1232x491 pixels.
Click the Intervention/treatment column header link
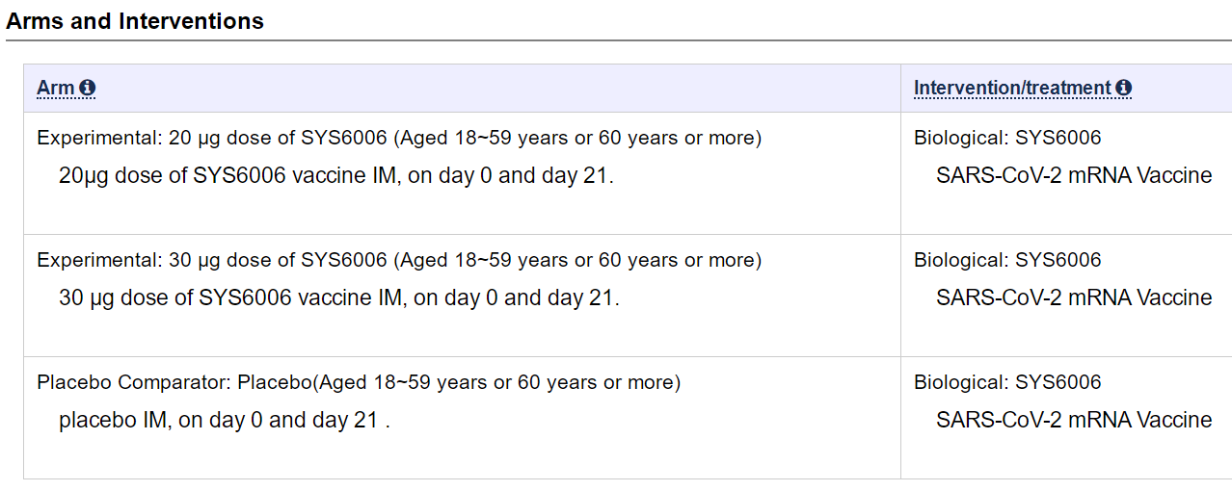tap(1012, 89)
